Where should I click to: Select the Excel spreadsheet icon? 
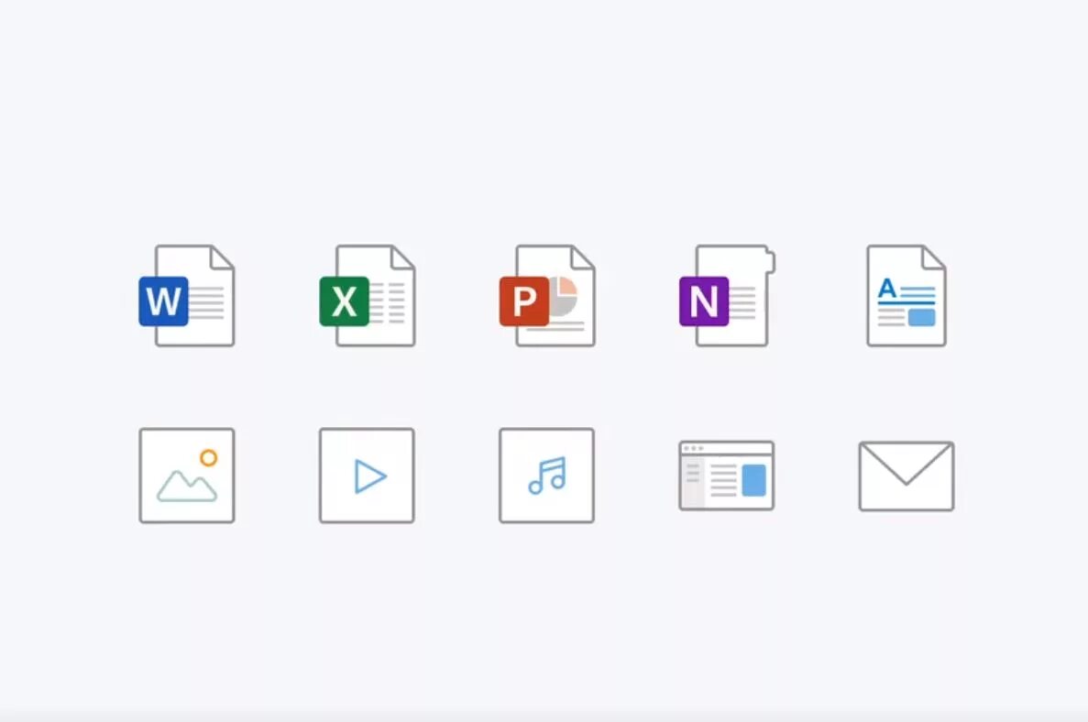(367, 295)
